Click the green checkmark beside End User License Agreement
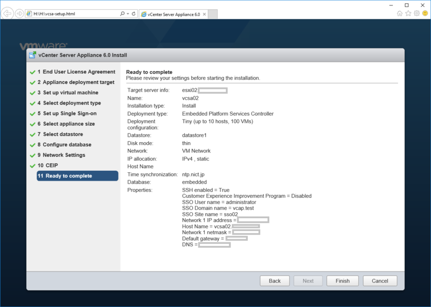The width and height of the screenshot is (431, 307). 32,72
